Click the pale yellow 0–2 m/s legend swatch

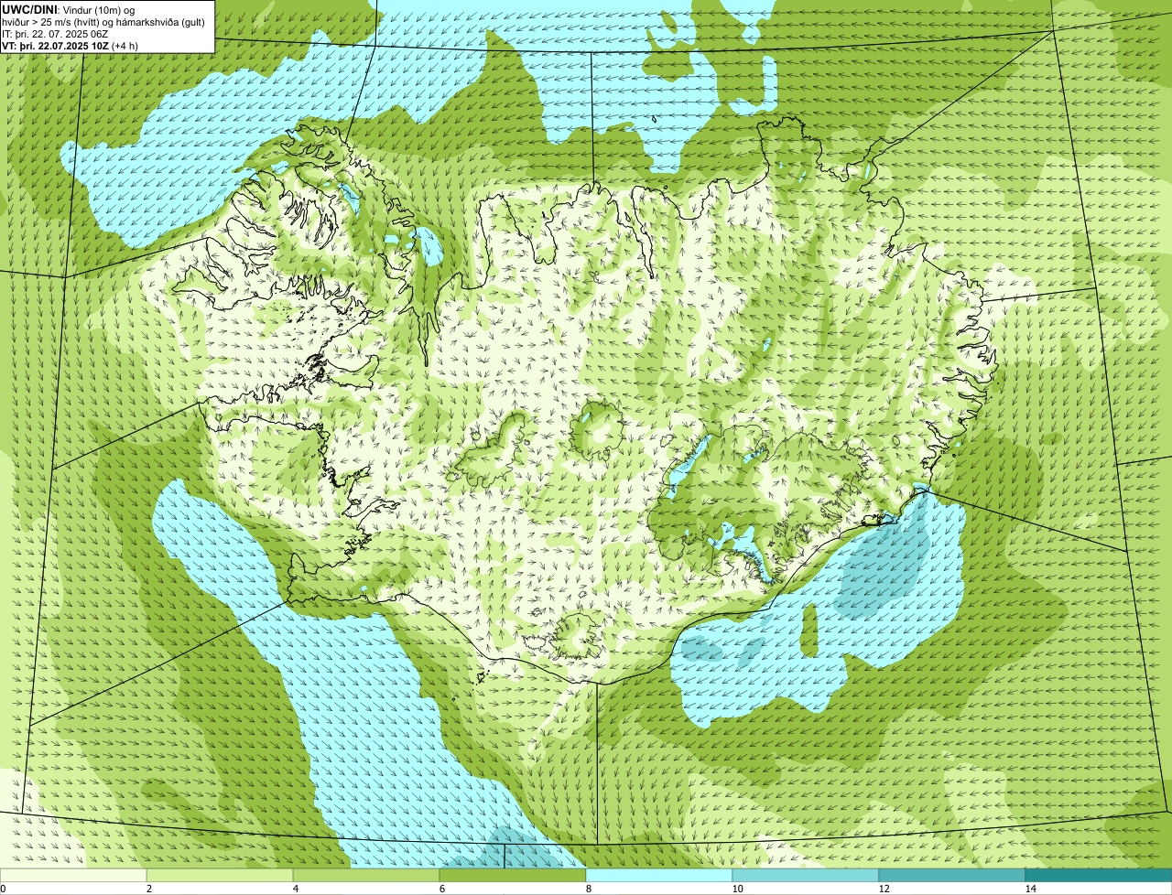(x=73, y=875)
